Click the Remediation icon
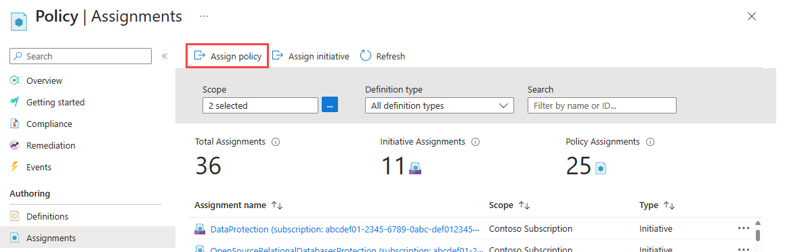This screenshot has width=785, height=252. [x=15, y=145]
